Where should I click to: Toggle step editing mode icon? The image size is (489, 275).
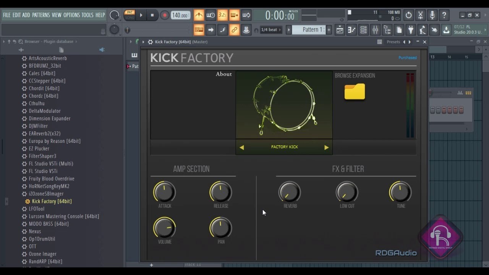[x=222, y=29]
